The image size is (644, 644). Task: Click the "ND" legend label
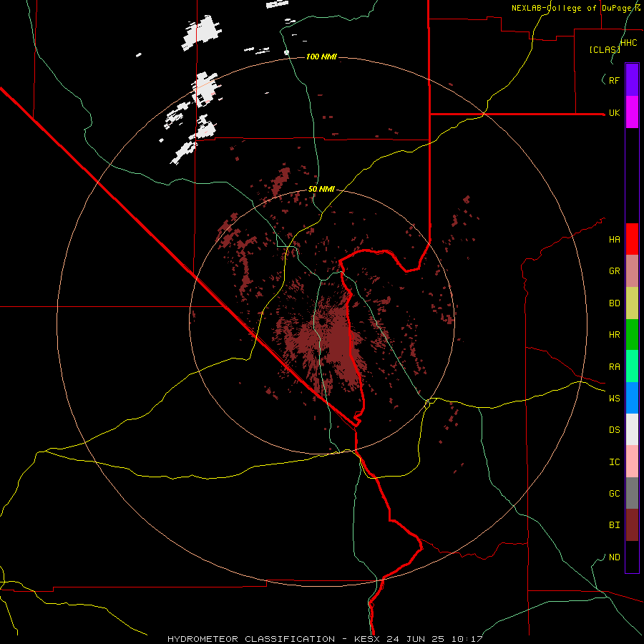pyautogui.click(x=614, y=557)
